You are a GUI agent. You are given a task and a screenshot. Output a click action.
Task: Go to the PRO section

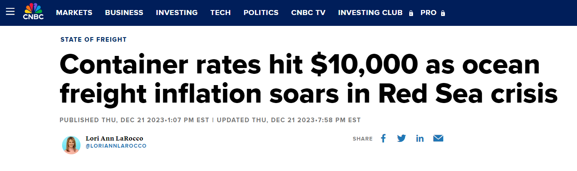429,13
